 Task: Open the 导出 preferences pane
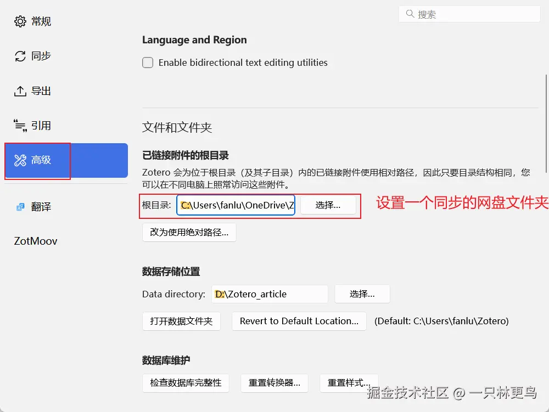(66, 91)
